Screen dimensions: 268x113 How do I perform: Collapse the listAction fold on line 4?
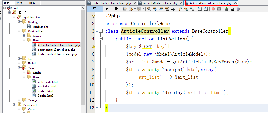pyautogui.click(x=100, y=39)
